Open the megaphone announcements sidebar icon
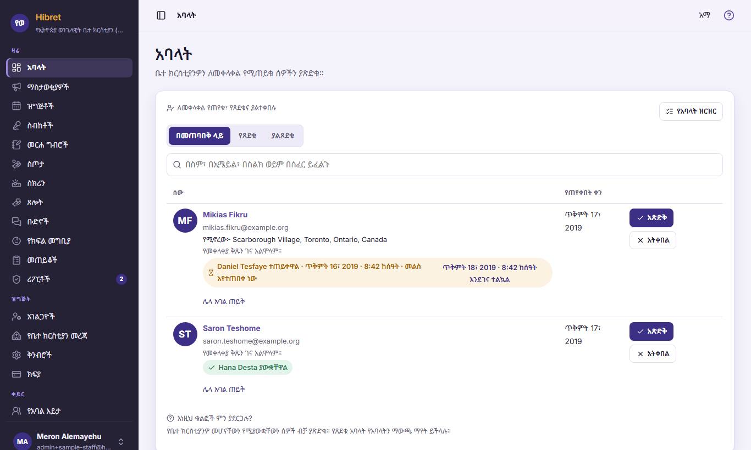The height and width of the screenshot is (450, 751). pyautogui.click(x=16, y=87)
